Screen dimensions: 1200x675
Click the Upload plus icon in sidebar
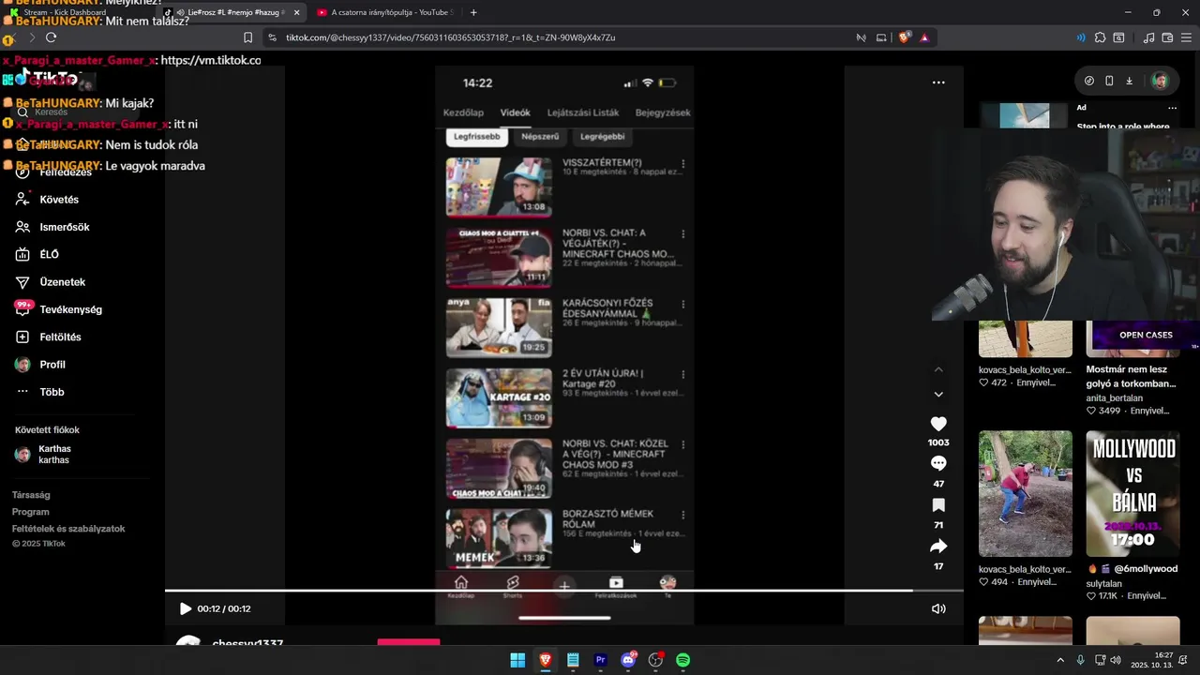click(22, 337)
